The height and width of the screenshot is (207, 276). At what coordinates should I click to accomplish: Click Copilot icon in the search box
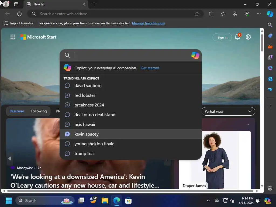(195, 55)
